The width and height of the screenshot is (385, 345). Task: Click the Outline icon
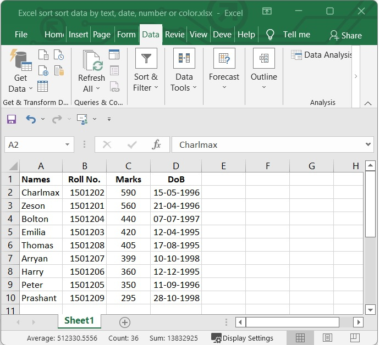click(263, 59)
